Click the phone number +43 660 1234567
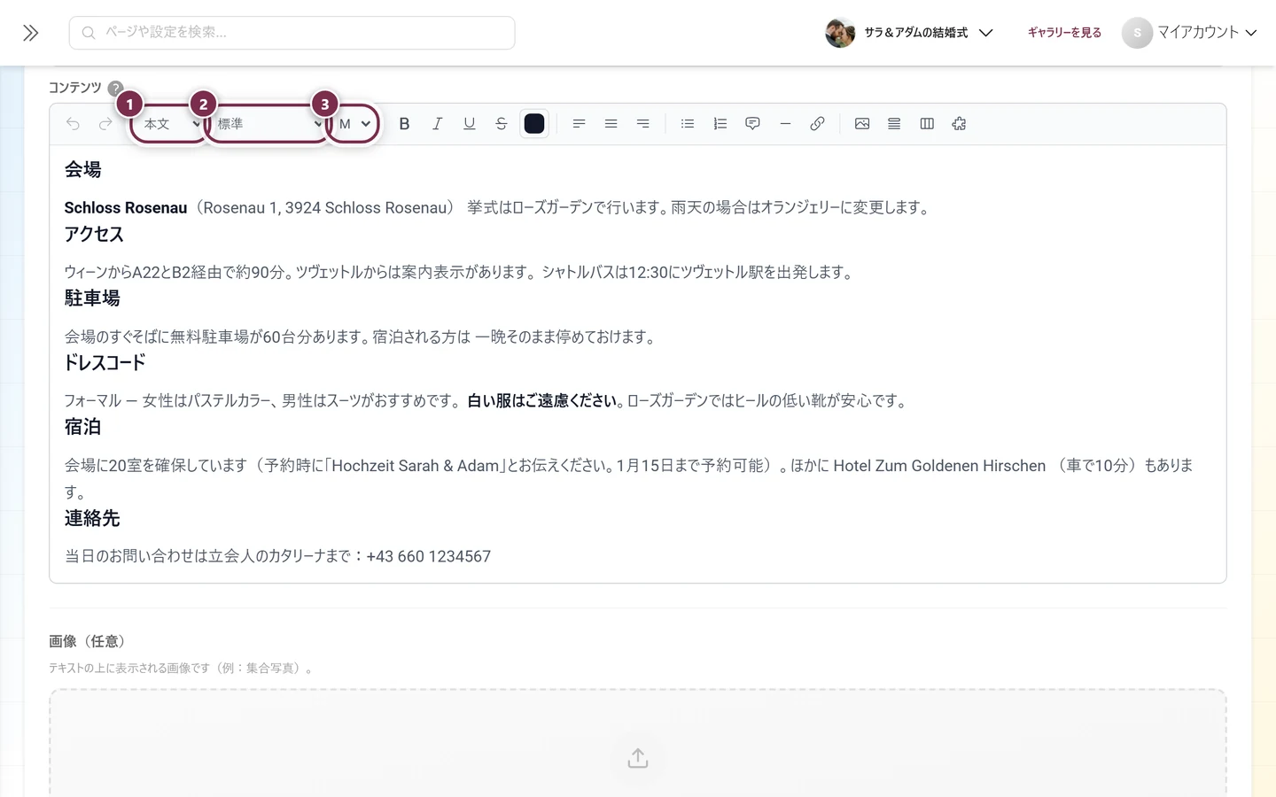This screenshot has width=1276, height=797. [x=429, y=557]
